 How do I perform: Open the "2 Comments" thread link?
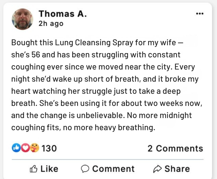[175, 148]
